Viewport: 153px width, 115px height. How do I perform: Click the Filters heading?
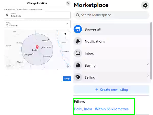click(x=79, y=102)
